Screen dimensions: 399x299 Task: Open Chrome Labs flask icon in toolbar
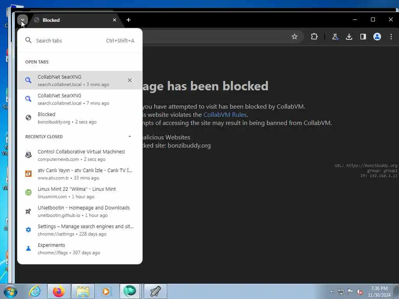(335, 37)
